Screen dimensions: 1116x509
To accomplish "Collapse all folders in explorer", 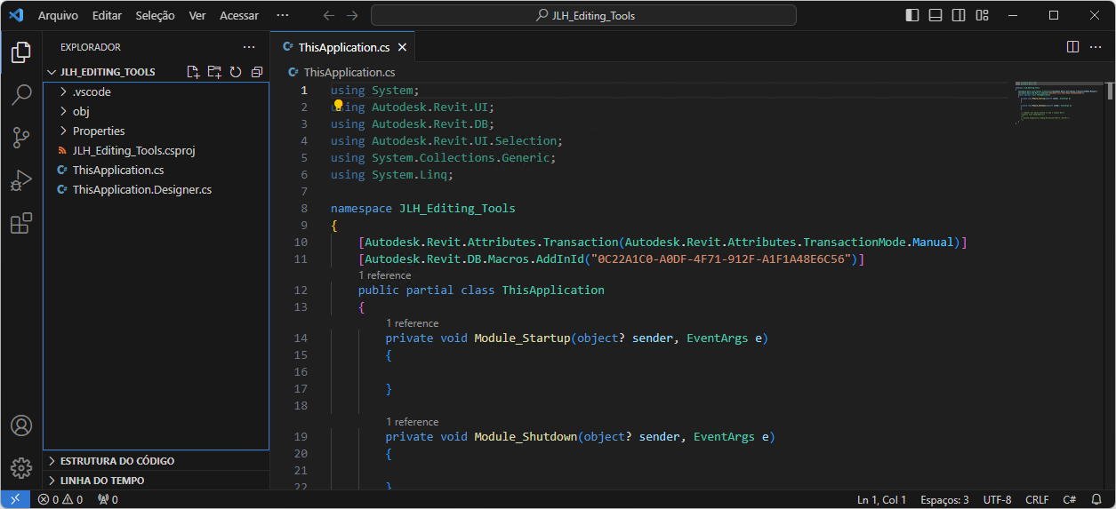I will pyautogui.click(x=257, y=72).
